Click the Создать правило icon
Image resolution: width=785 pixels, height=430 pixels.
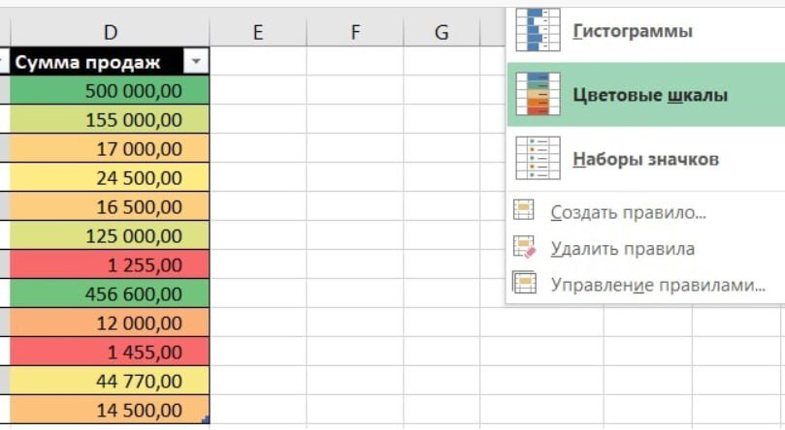(x=524, y=212)
